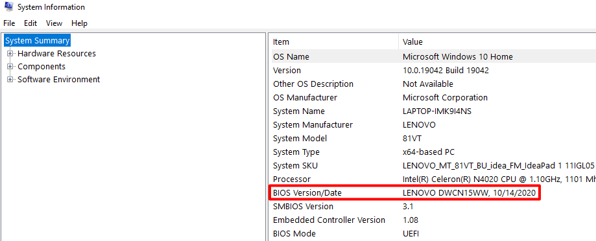Select the BIOS Mode row
Screen dimensions: 596x241
click(434, 233)
